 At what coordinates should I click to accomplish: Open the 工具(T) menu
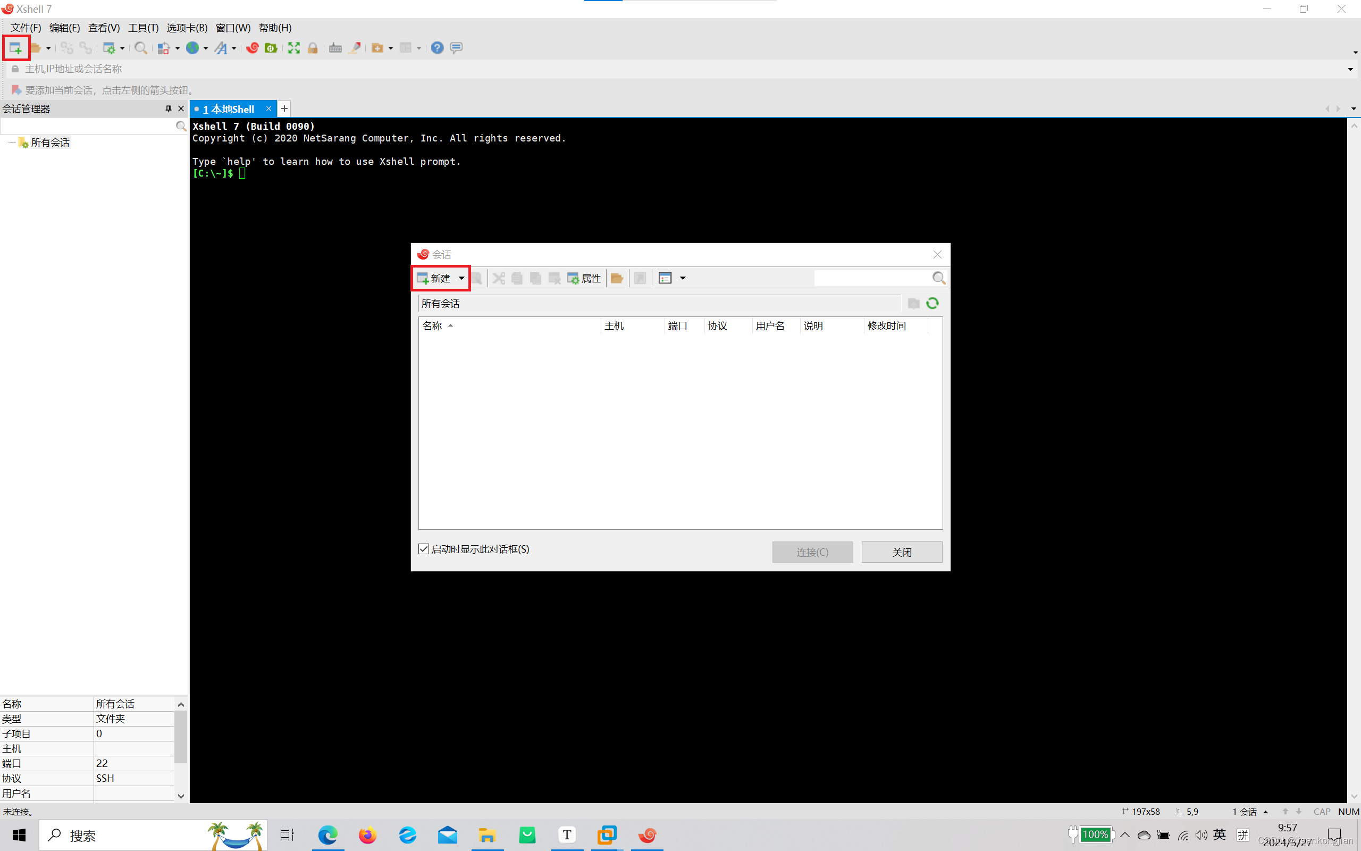(143, 28)
